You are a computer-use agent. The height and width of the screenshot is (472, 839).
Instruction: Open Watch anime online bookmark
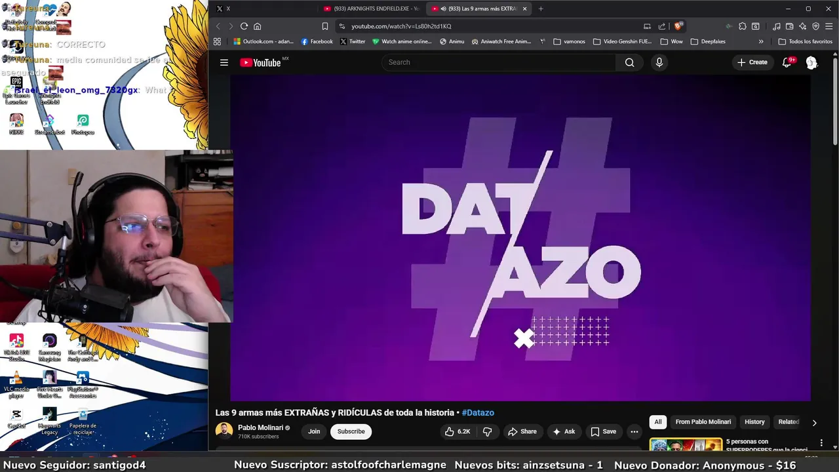402,41
